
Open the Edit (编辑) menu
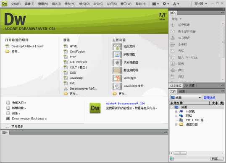[x=29, y=4]
